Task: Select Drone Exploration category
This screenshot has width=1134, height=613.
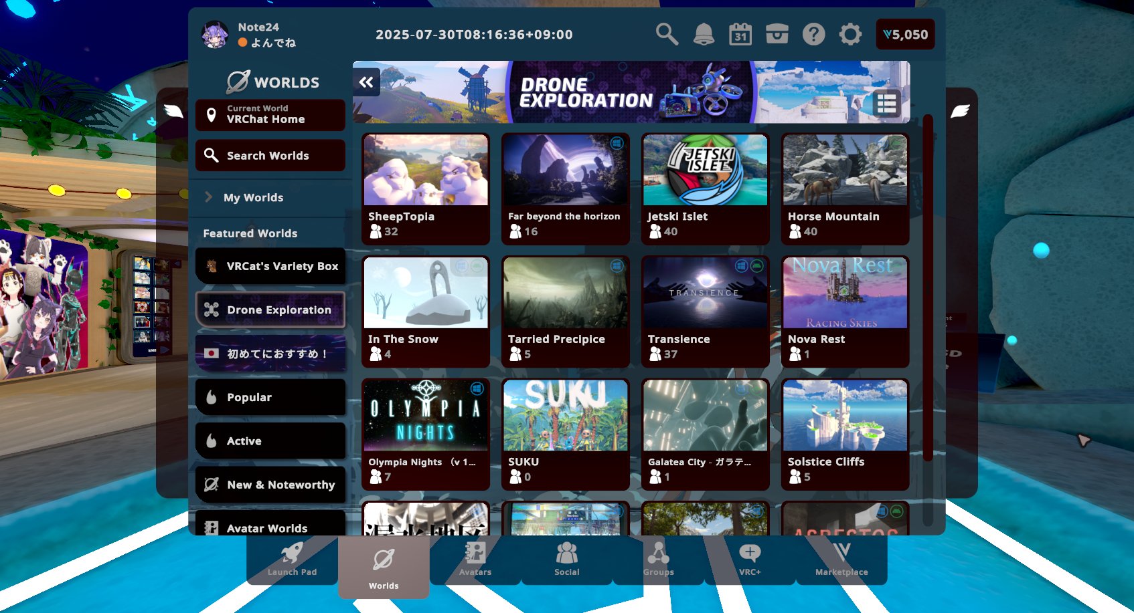Action: [270, 310]
